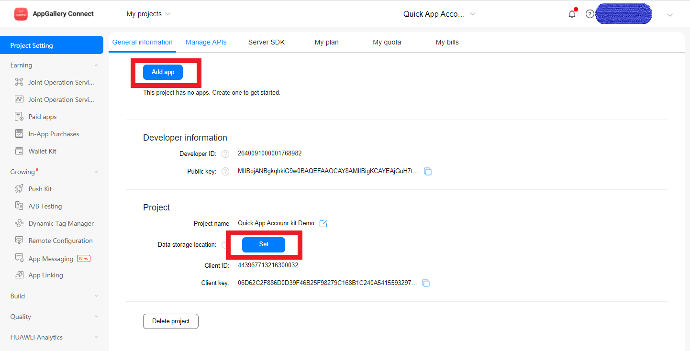Viewport: 690px width, 351px height.
Task: Copy the client key value
Action: coord(426,283)
